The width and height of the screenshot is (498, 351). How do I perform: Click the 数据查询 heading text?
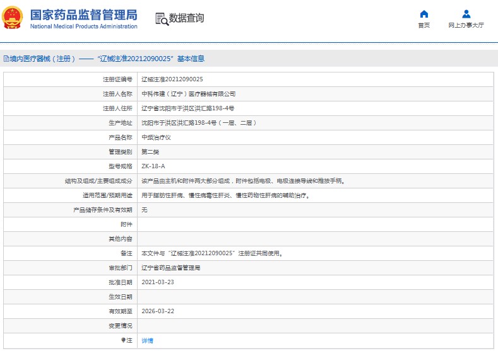[x=186, y=18]
